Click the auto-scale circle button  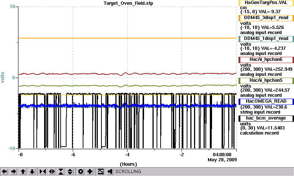coord(80,171)
